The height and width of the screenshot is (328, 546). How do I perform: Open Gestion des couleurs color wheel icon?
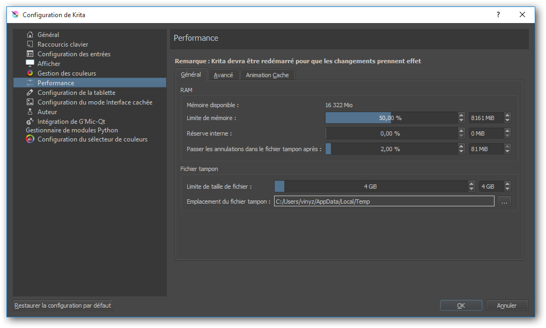(30, 73)
